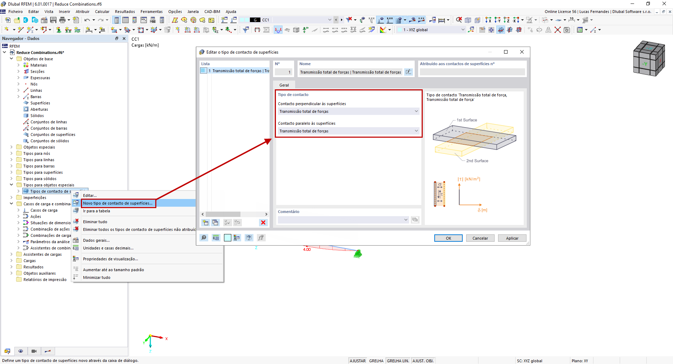Click the Nome input field
The height and width of the screenshot is (364, 673).
click(x=351, y=72)
